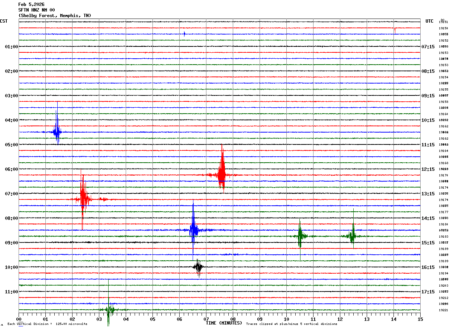
Task: Click the '08:15' UTC row label
Action: click(x=428, y=71)
